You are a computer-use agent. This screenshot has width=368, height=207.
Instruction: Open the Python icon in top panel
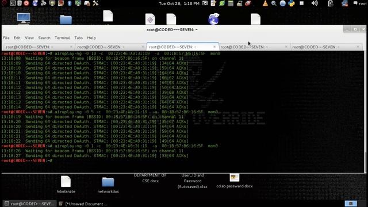click(292, 3)
